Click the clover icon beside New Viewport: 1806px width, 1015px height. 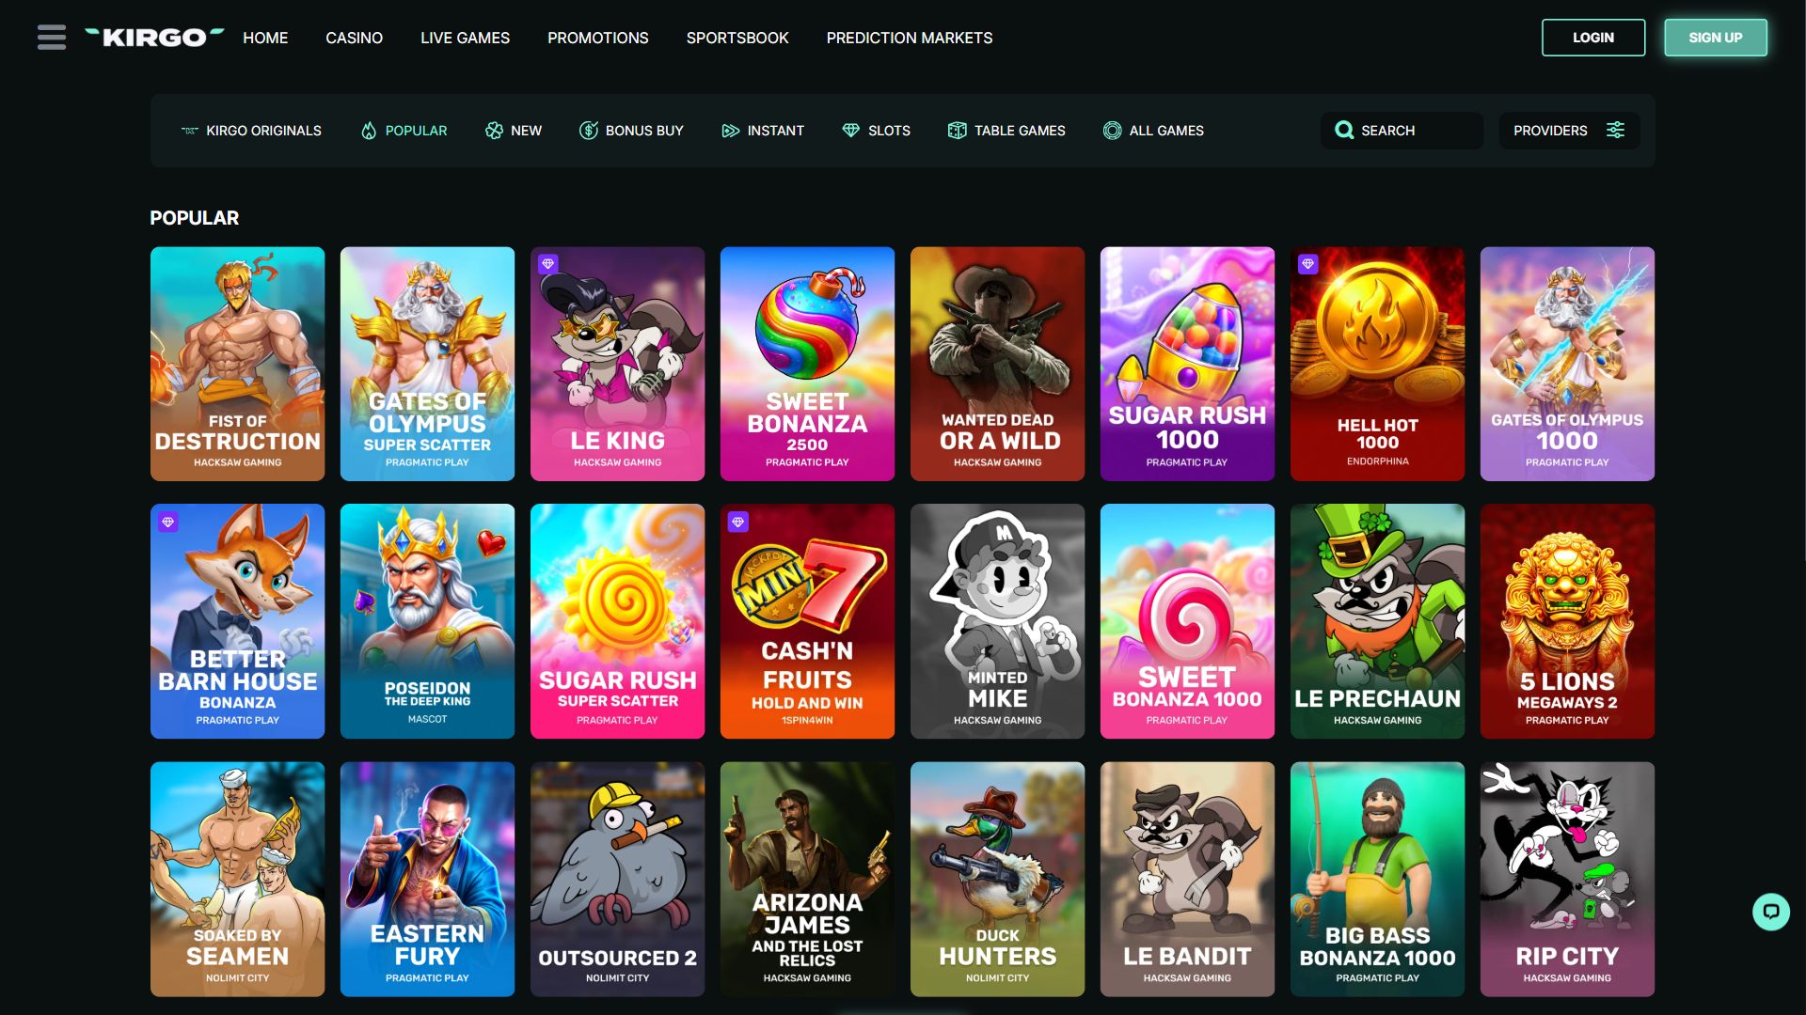(494, 131)
